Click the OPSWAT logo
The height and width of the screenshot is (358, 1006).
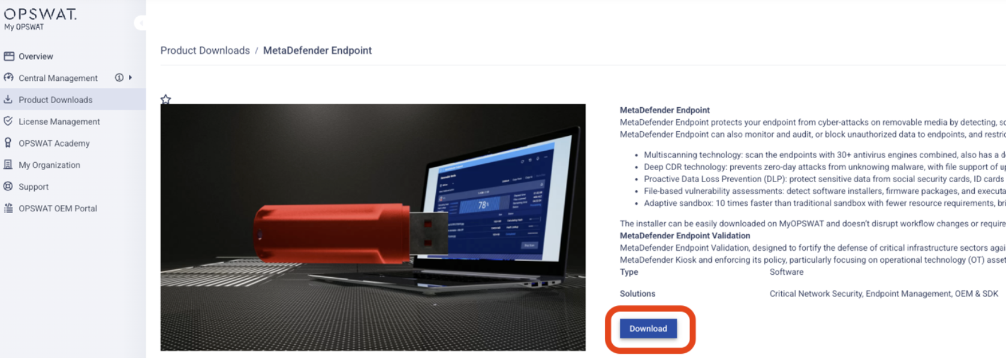tap(40, 14)
